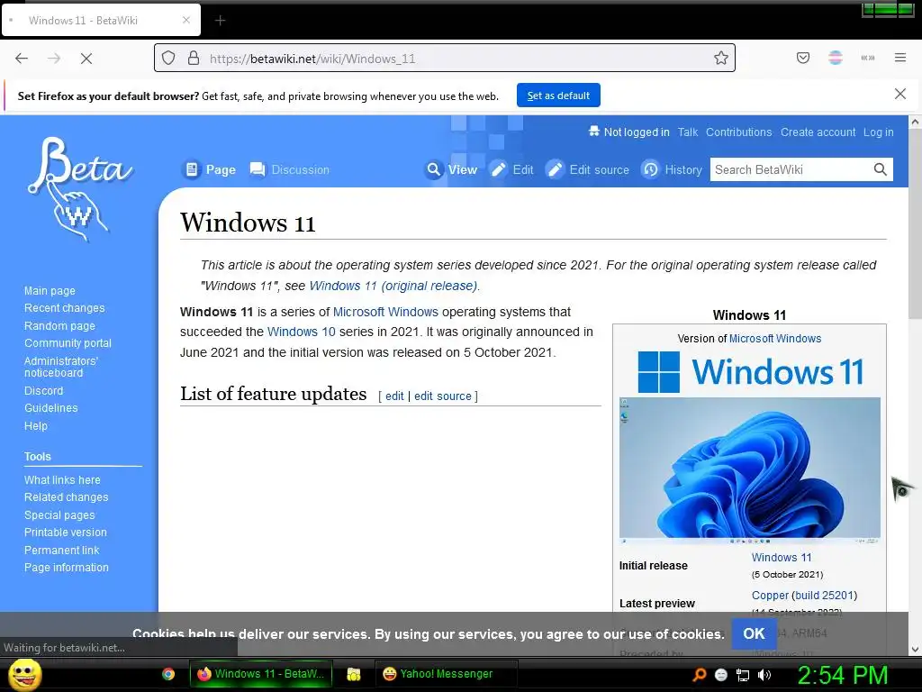Click the BetaWiki search magnifier button
The height and width of the screenshot is (692, 922).
[881, 169]
